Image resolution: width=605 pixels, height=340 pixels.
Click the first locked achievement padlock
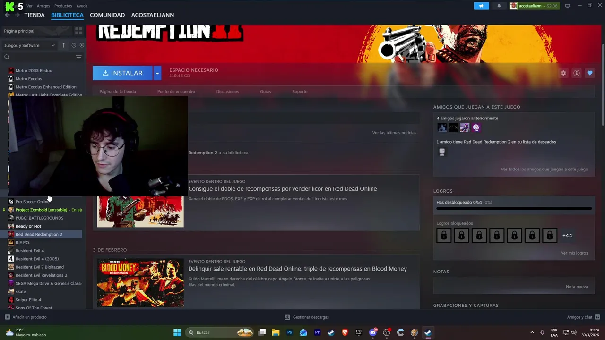click(444, 235)
